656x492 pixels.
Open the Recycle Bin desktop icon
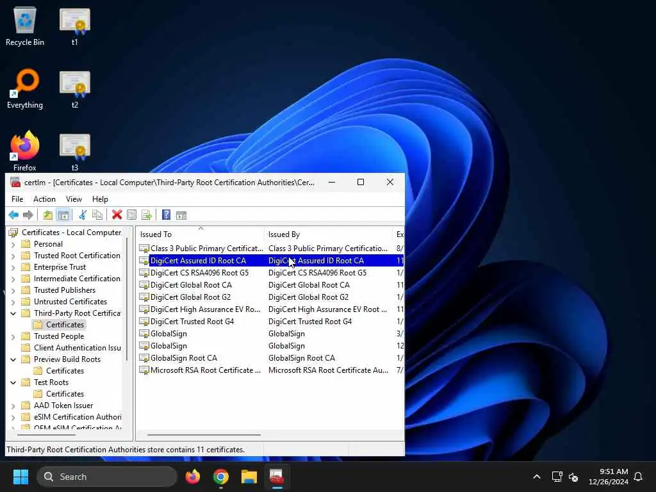coord(25,26)
